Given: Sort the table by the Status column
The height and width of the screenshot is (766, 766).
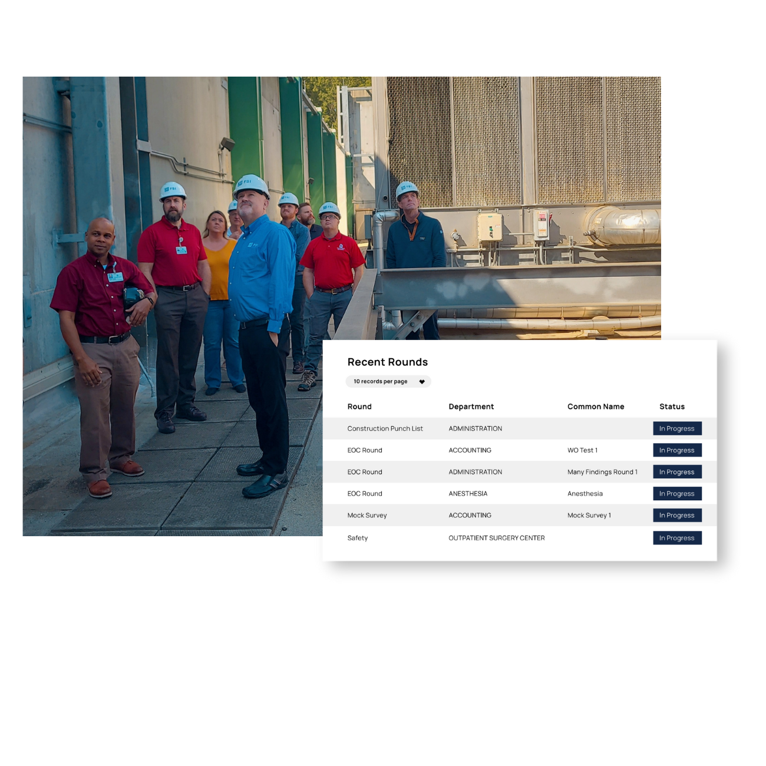Looking at the screenshot, I should coord(671,407).
